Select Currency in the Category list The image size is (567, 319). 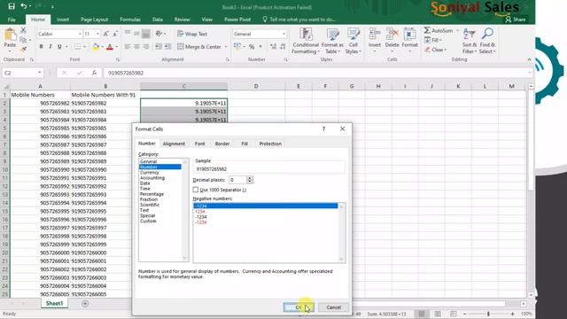point(150,173)
